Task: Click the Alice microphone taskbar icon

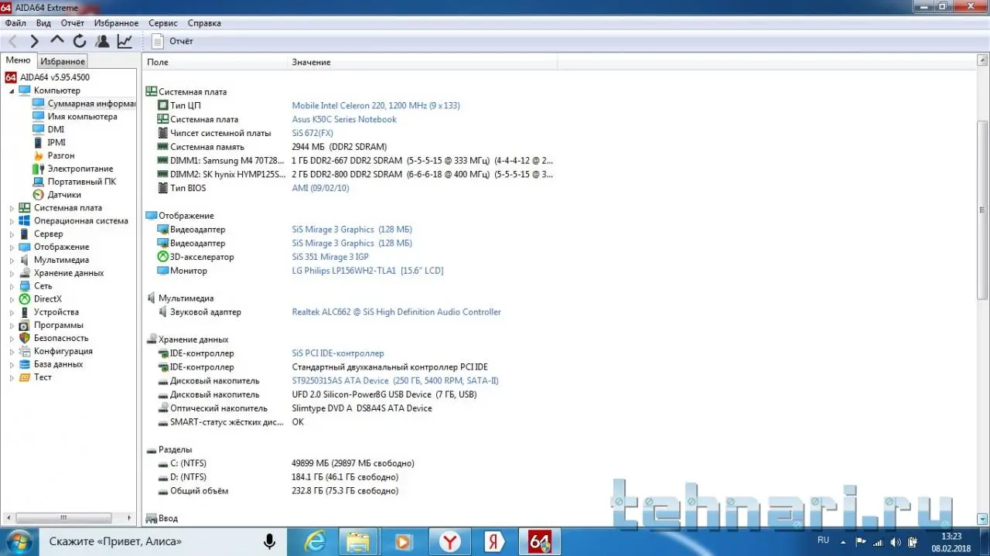Action: pos(269,542)
